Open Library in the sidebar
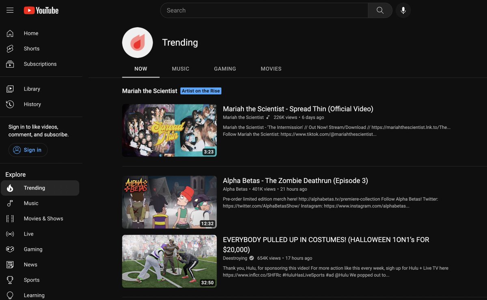This screenshot has width=487, height=300. [x=40, y=89]
